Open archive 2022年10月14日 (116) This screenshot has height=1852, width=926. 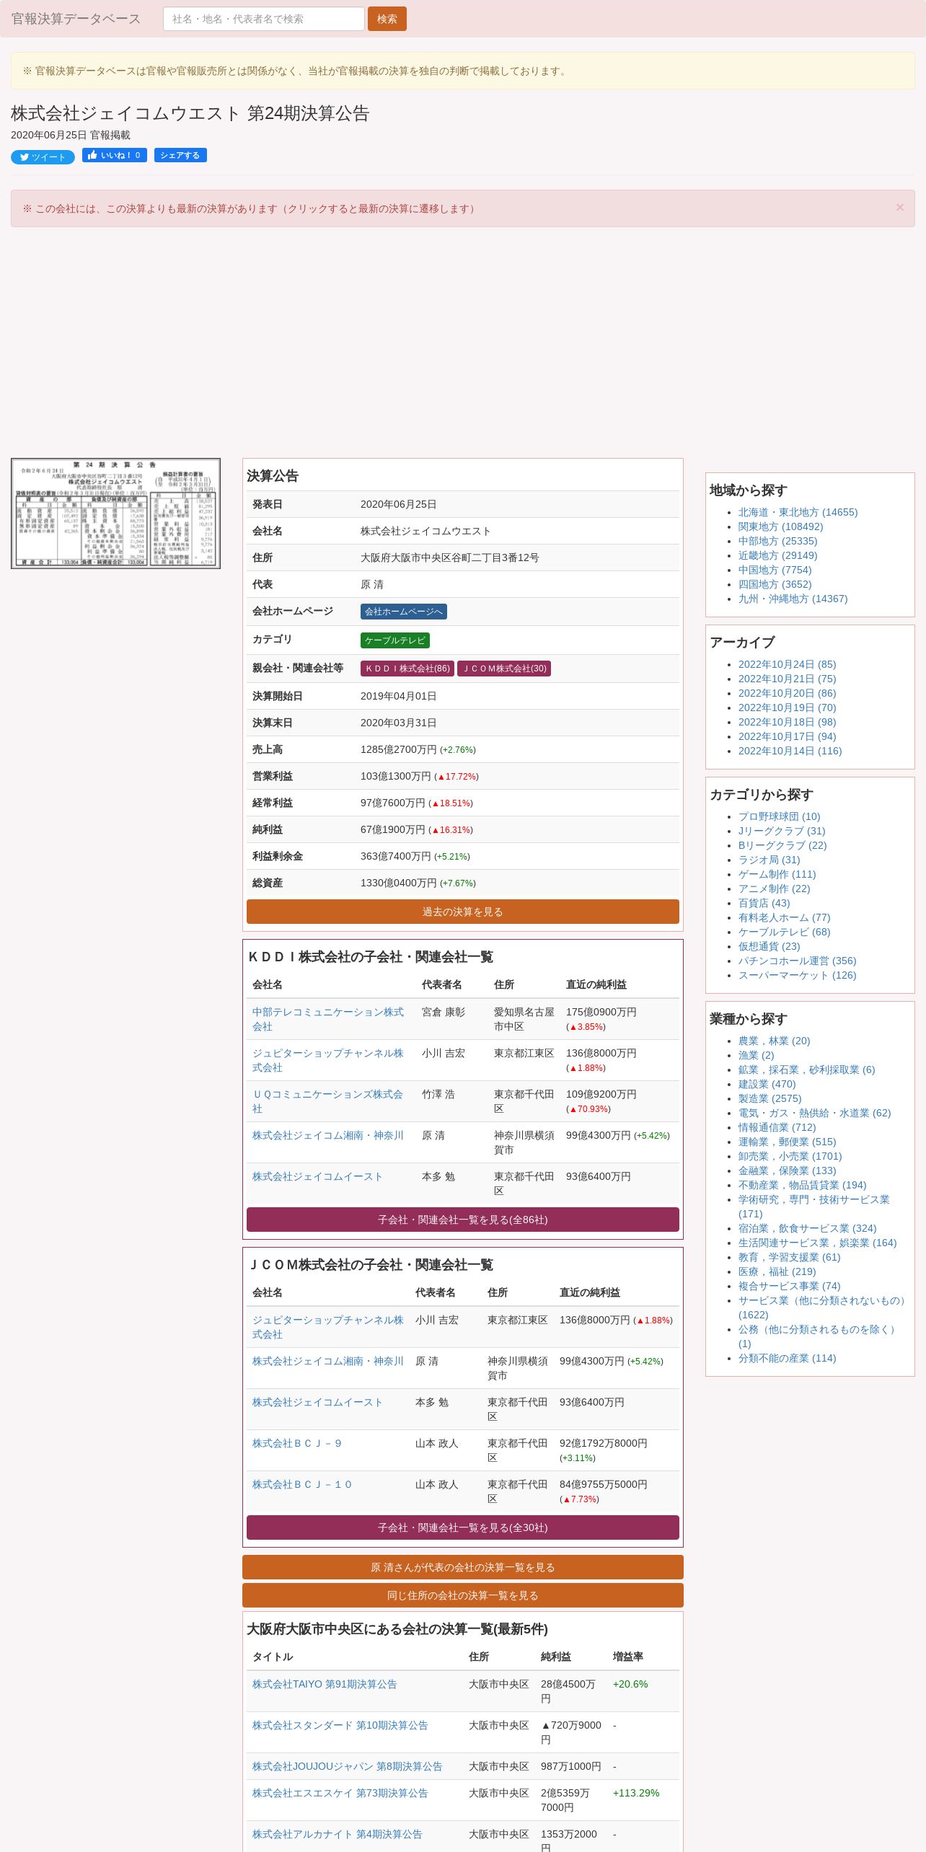pos(790,751)
